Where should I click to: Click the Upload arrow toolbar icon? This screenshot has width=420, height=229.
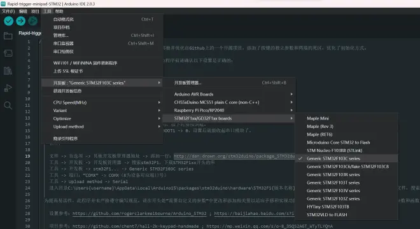(20, 21)
